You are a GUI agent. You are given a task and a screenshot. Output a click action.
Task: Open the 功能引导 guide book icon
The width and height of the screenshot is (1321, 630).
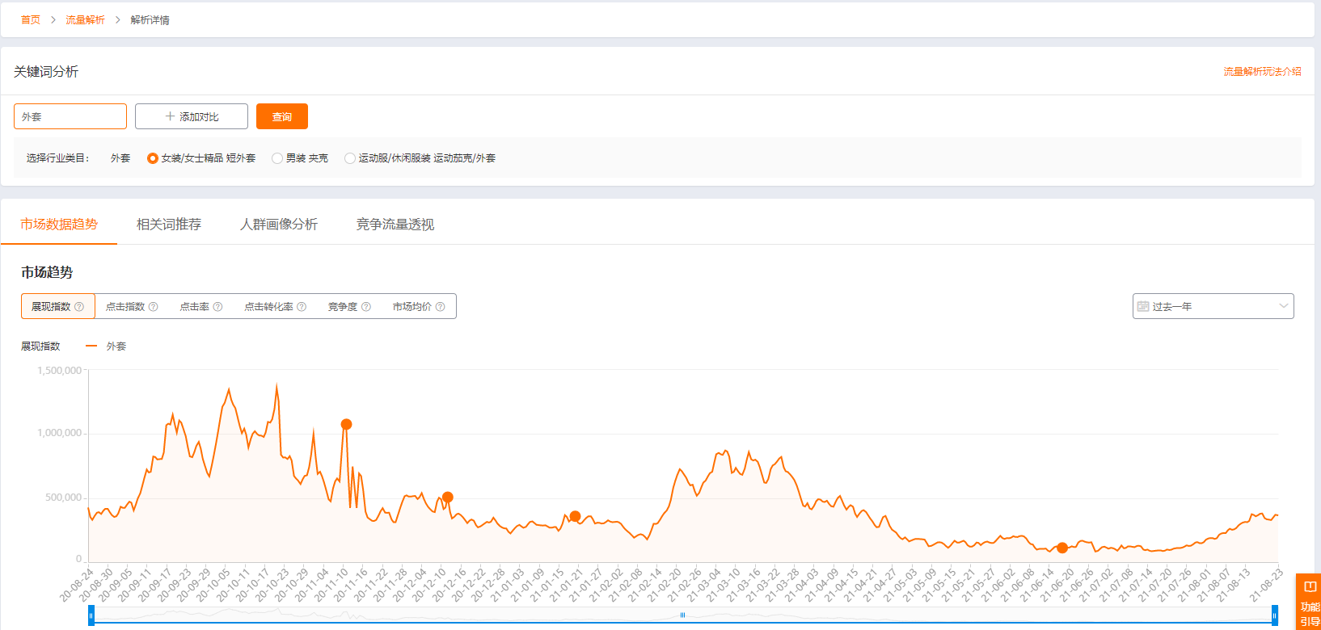pyautogui.click(x=1310, y=587)
